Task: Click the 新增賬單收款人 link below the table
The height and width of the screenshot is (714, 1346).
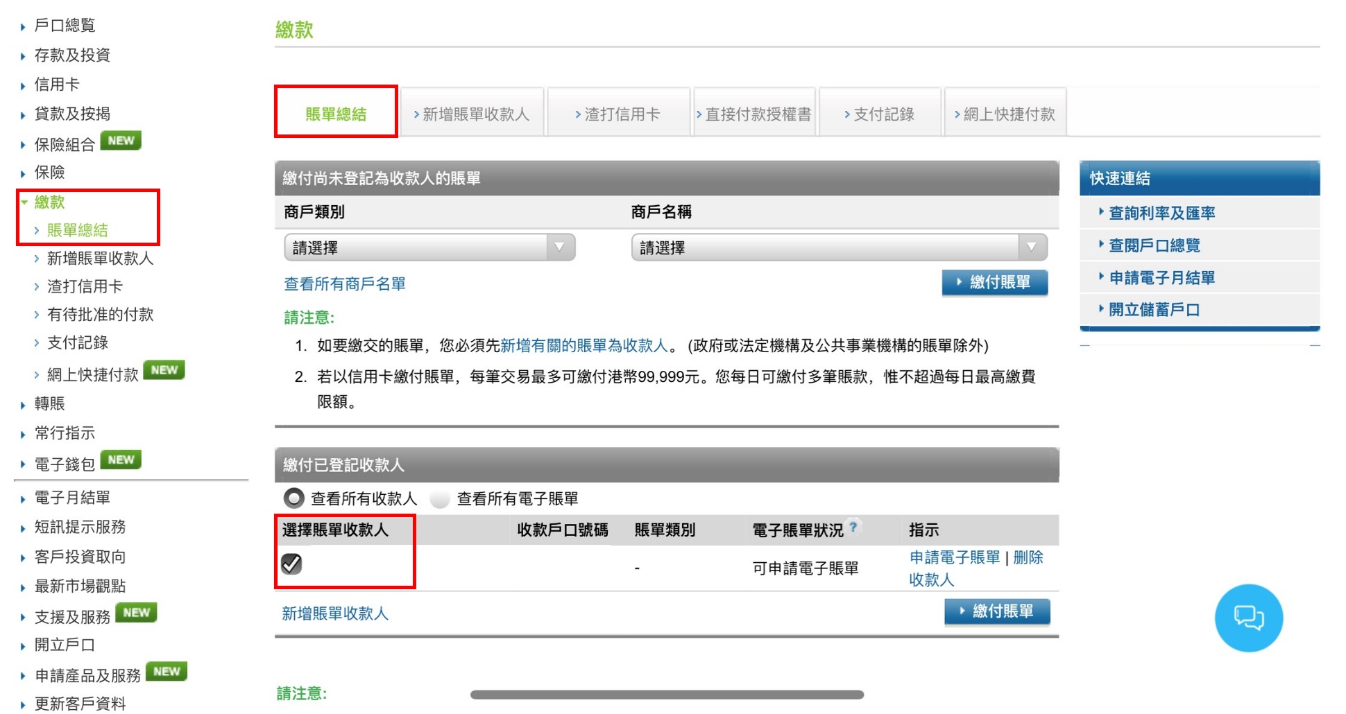Action: [335, 613]
